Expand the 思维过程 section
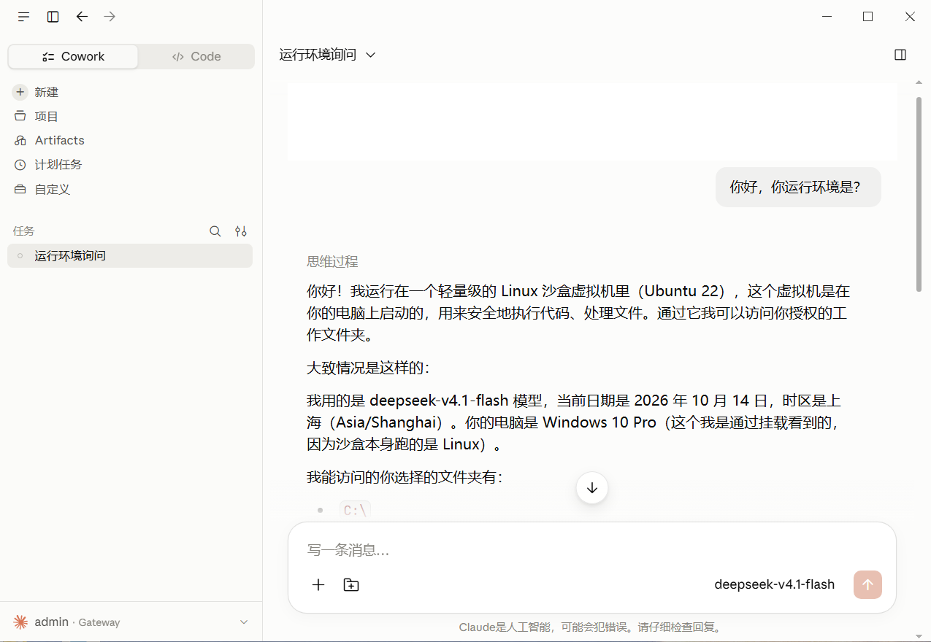 (x=332, y=262)
